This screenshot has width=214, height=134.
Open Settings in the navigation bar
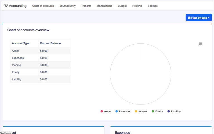(152, 6)
